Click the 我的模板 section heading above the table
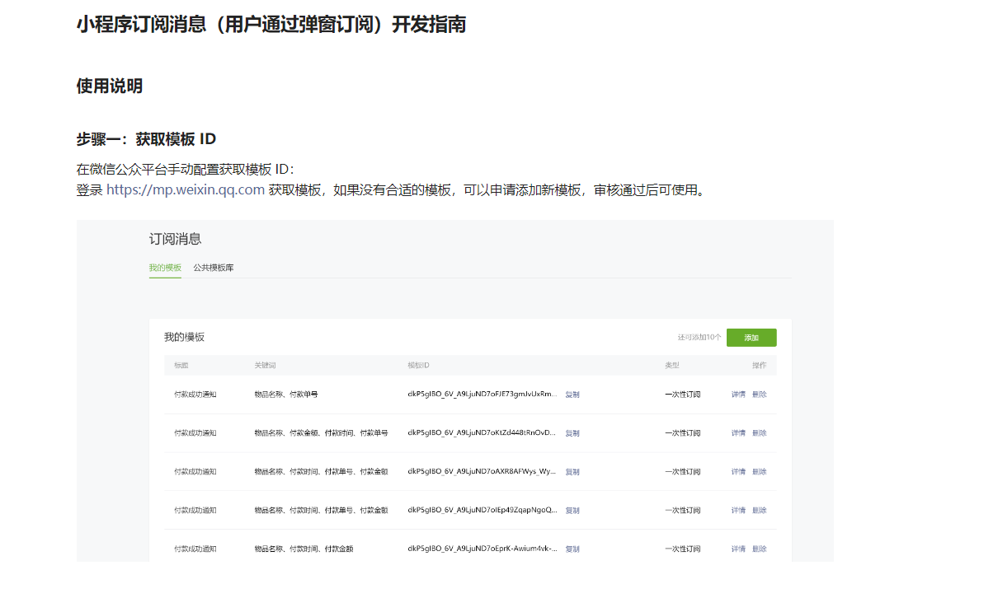984x598 pixels. tap(185, 337)
